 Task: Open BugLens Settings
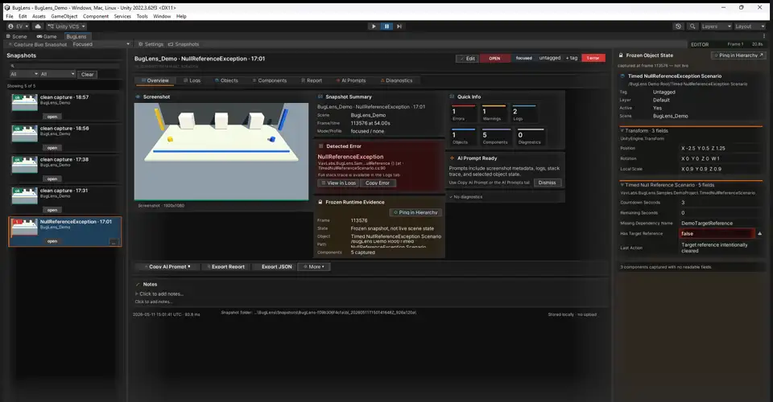(151, 44)
